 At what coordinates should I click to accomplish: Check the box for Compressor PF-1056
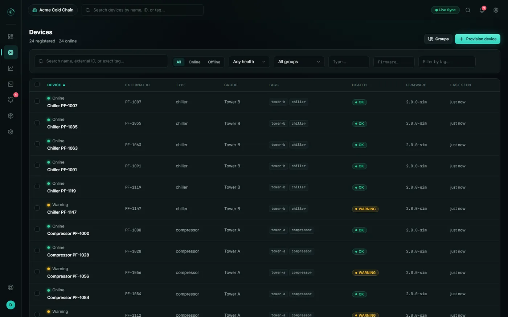click(x=37, y=272)
